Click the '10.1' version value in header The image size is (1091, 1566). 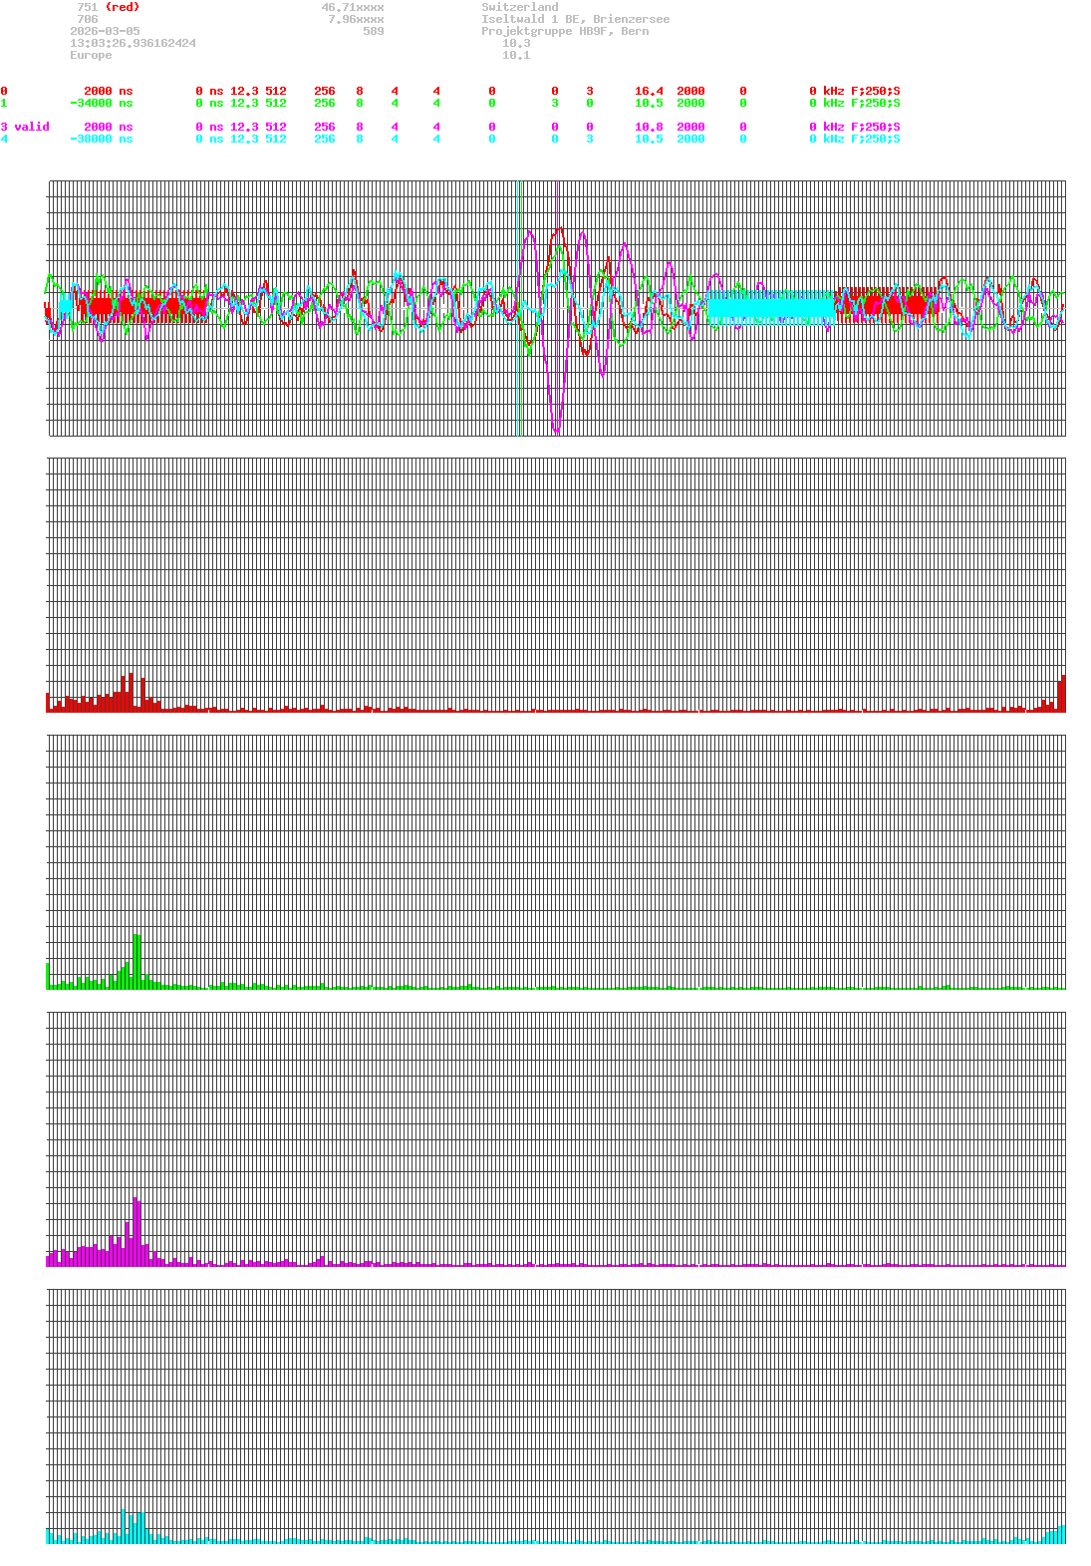point(516,55)
